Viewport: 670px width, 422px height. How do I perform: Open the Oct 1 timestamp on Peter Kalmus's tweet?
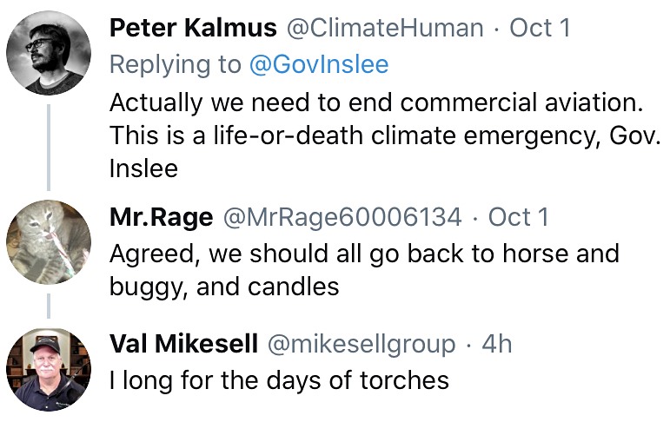[x=540, y=28]
